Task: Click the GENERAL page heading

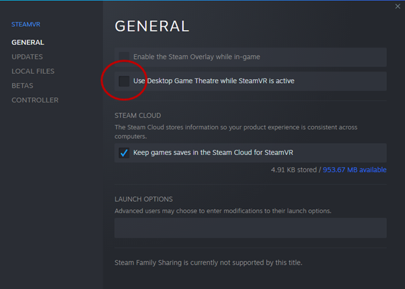Action: coord(152,26)
